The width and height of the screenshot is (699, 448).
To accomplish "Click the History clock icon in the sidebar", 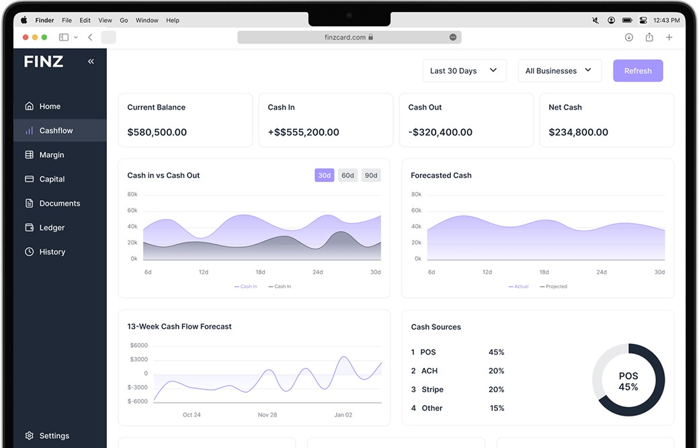I will click(30, 251).
